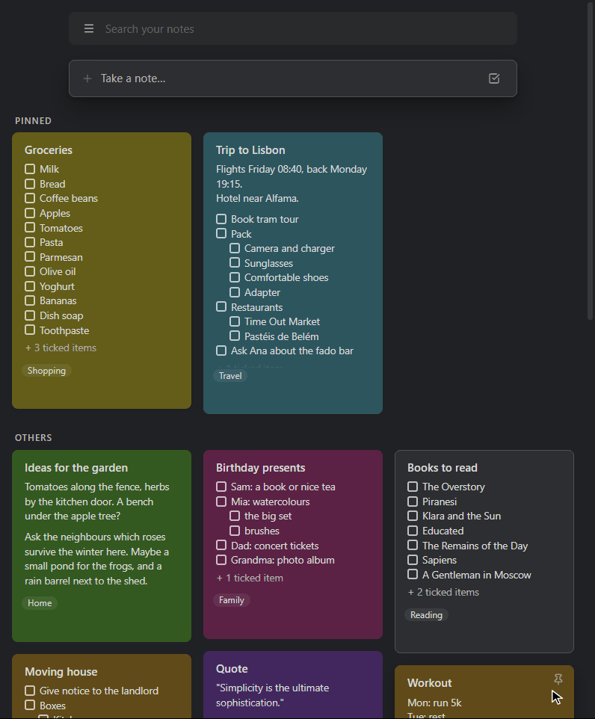
Task: Open the Moving house note title
Action: [x=61, y=672]
